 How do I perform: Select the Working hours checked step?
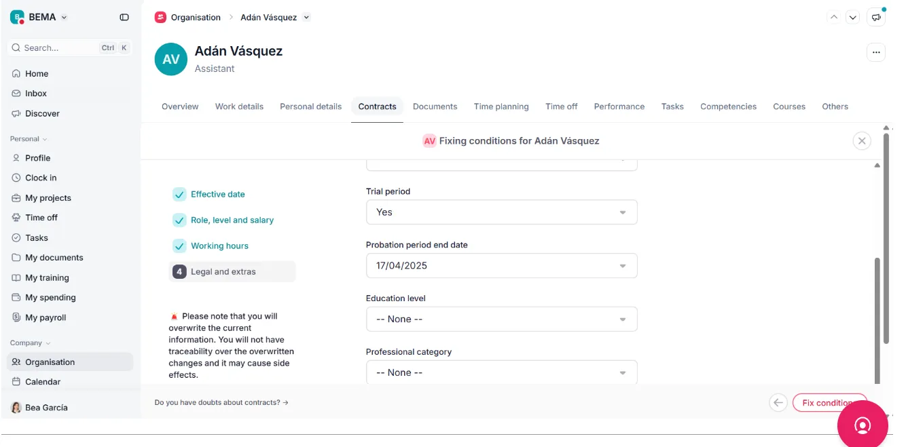click(x=219, y=246)
